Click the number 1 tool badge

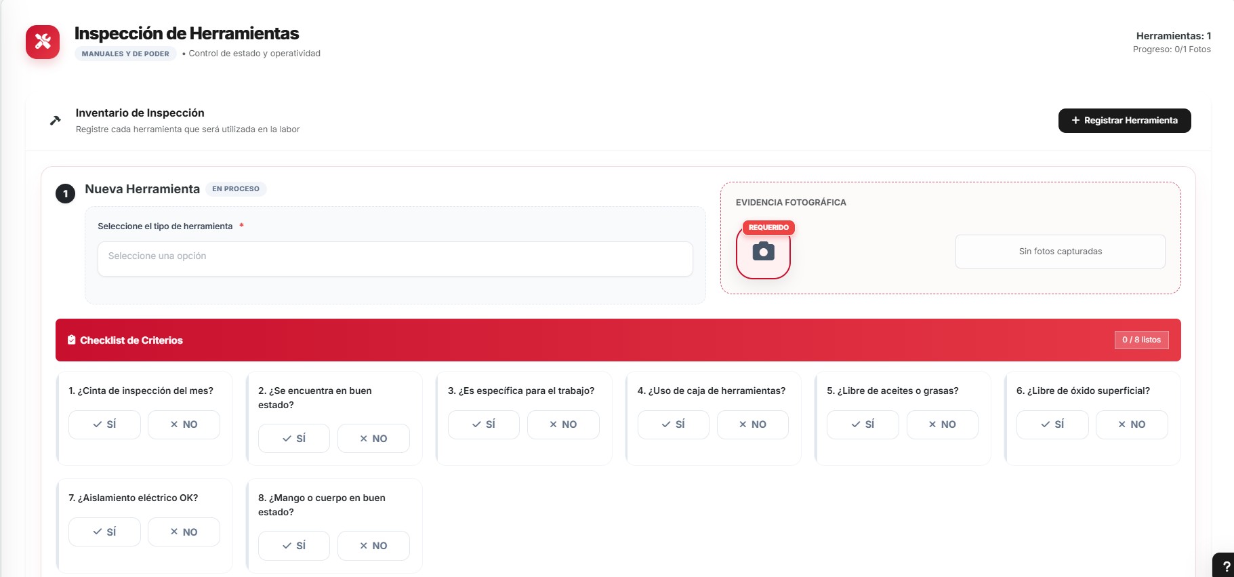(x=65, y=193)
